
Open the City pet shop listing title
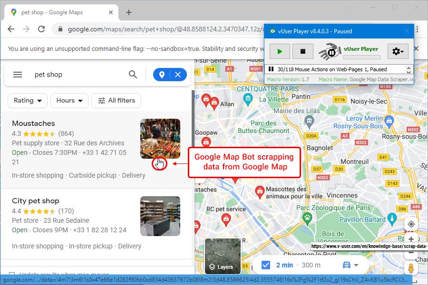(36, 201)
